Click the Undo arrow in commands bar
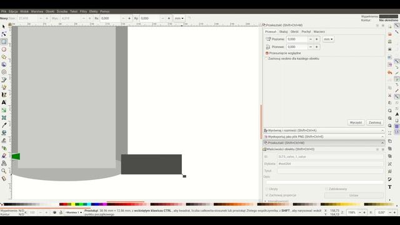400x225 pixels. pos(390,72)
